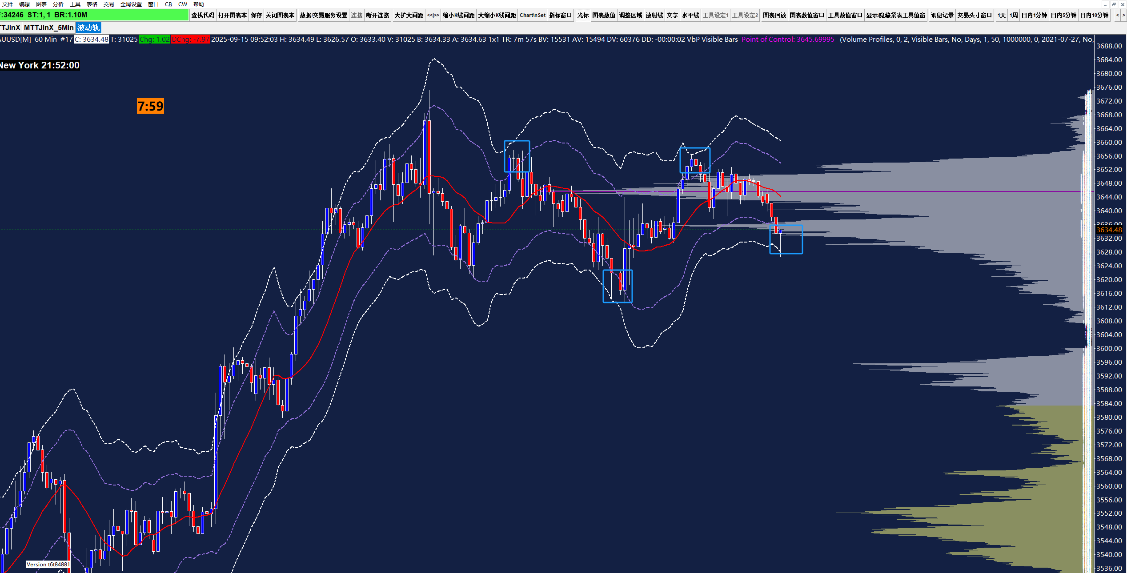Open the 交易 menu
This screenshot has width=1127, height=573.
[x=109, y=4]
